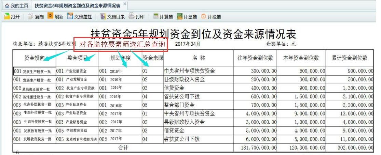Viewport: 381px width, 155px height.
Task: Open Document Directory (文档目录) icon
Action: (103, 16)
